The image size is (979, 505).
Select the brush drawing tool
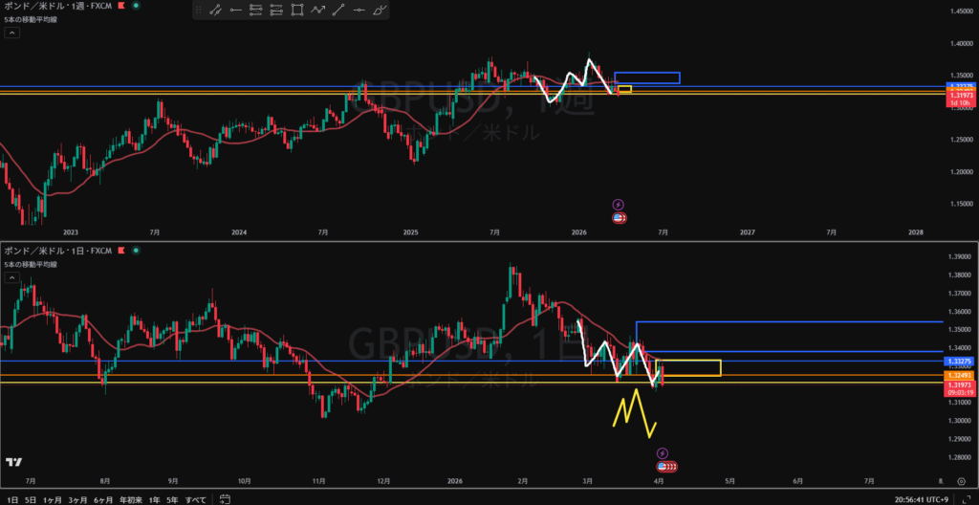(x=381, y=11)
